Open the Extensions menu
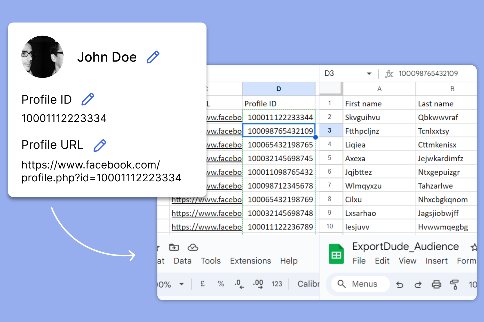This screenshot has height=322, width=484. [x=250, y=261]
